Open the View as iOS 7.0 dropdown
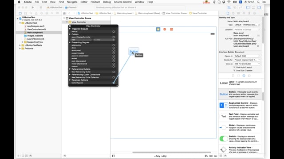The height and width of the screenshot is (159, 284). [247, 64]
